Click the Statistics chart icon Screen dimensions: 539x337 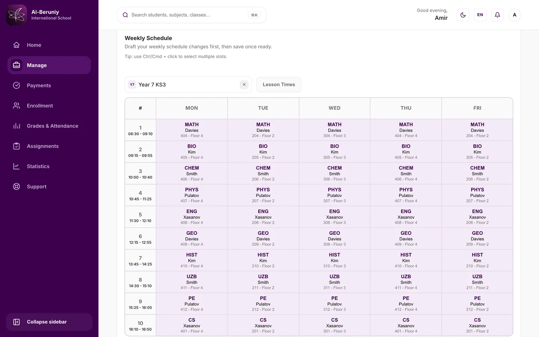click(x=16, y=166)
